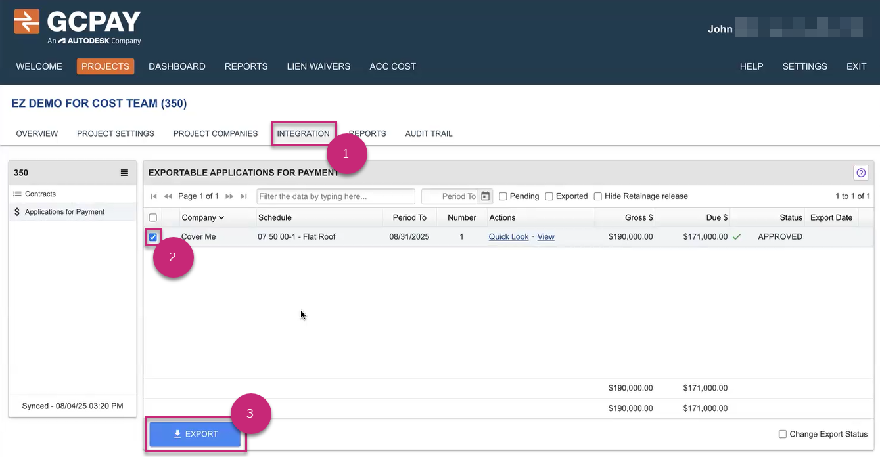
Task: Go to first page using pagination arrow
Action: point(154,196)
